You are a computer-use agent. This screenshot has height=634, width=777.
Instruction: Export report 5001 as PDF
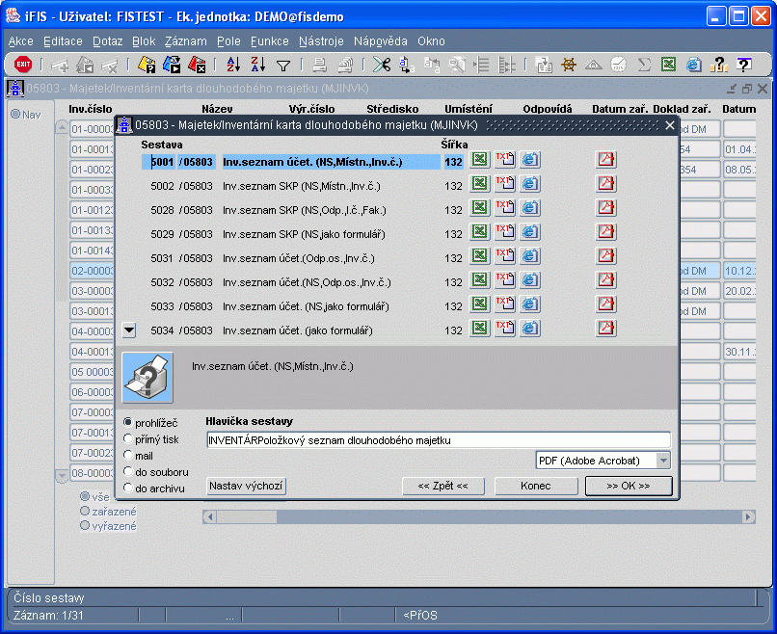tap(605, 160)
